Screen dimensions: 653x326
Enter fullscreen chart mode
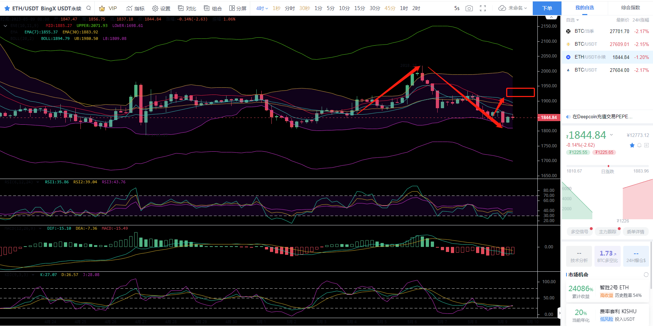tap(483, 8)
